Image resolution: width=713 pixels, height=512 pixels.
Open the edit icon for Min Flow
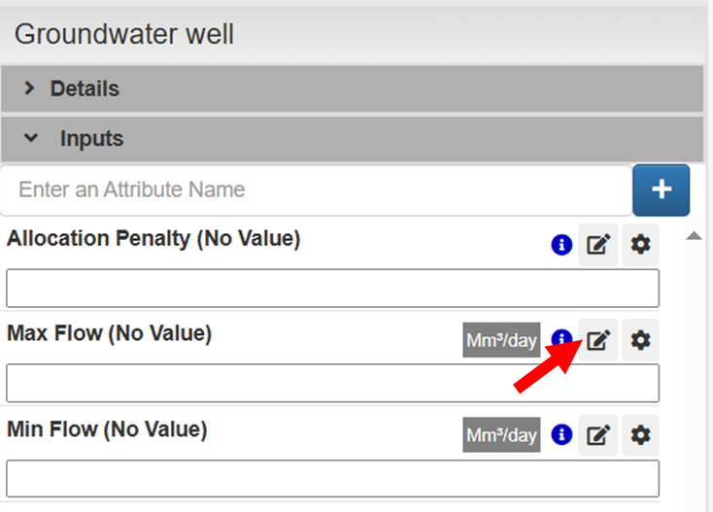[x=598, y=434]
